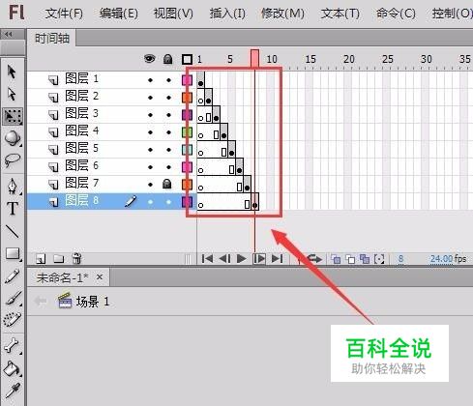Select layer 图层 6 by name
The width and height of the screenshot is (473, 406).
(82, 165)
